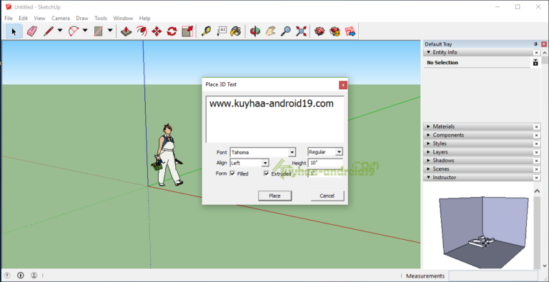Open the View menu
Image resolution: width=549 pixels, height=282 pixels.
pyautogui.click(x=39, y=18)
